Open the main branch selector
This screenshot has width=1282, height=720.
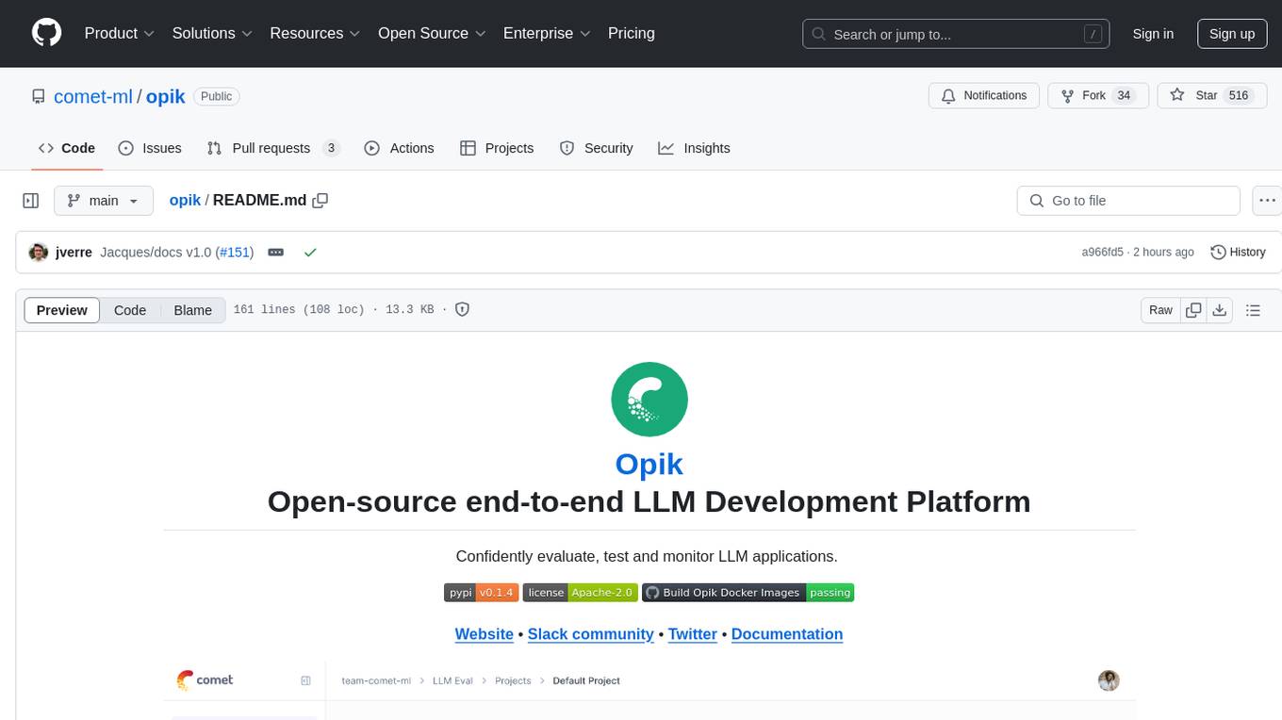(103, 201)
